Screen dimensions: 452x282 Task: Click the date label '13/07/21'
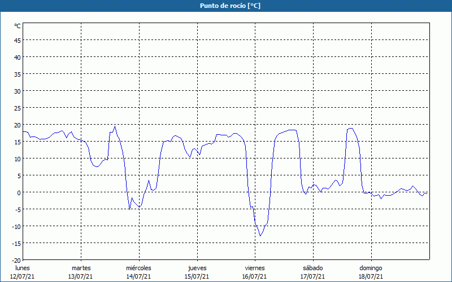tap(80, 276)
